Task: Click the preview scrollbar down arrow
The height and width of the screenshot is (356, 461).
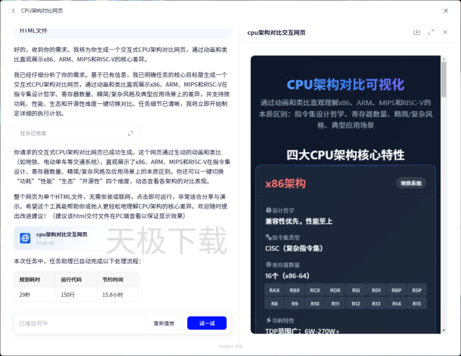Action: 444,330
